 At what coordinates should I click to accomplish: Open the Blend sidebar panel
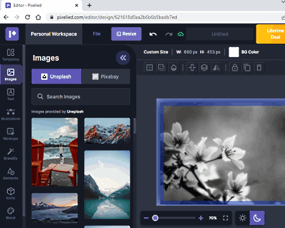tap(11, 213)
